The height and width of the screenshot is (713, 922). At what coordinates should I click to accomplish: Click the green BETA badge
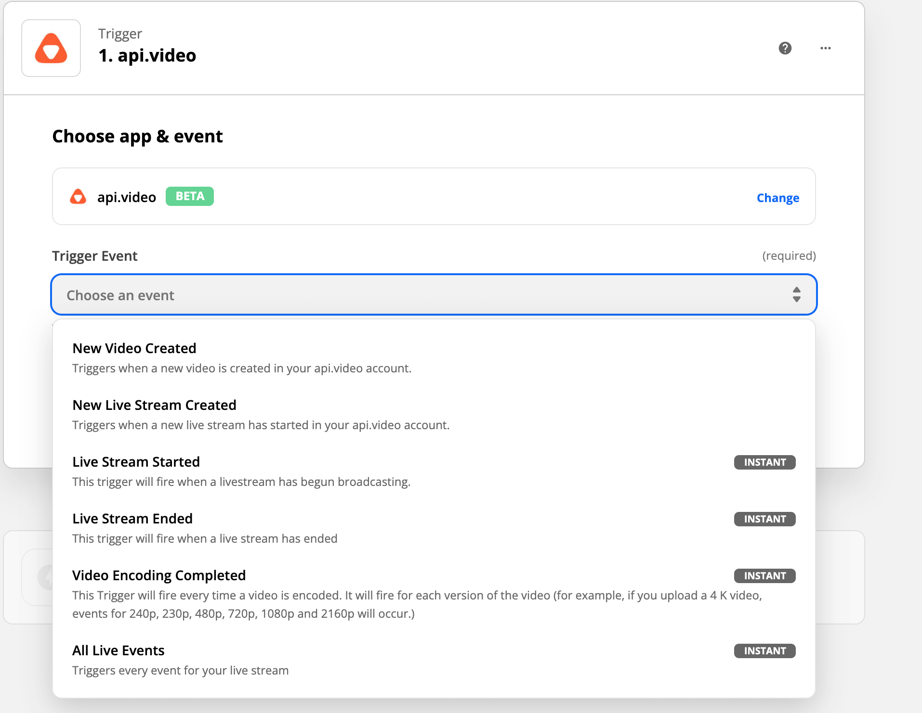coord(190,196)
